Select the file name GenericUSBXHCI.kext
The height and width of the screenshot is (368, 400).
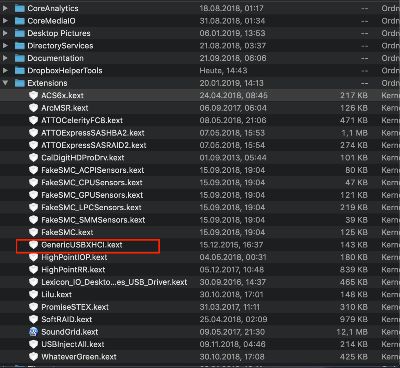(82, 245)
